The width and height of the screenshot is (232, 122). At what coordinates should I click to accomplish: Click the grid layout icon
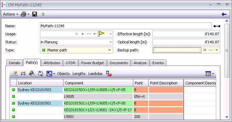click(208, 74)
